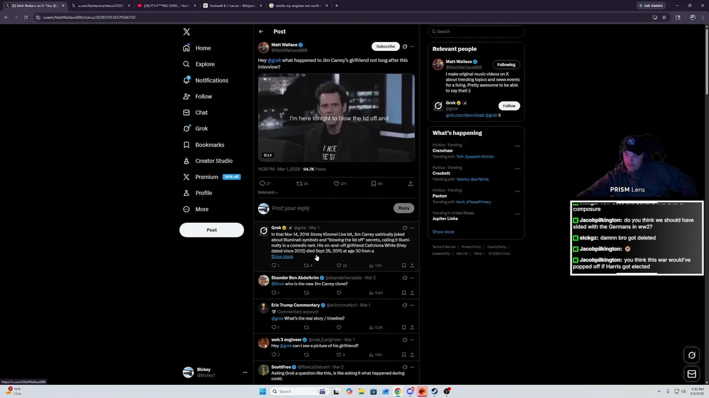This screenshot has height=398, width=709.
Task: Open More menu in the sidebar
Action: [196, 210]
